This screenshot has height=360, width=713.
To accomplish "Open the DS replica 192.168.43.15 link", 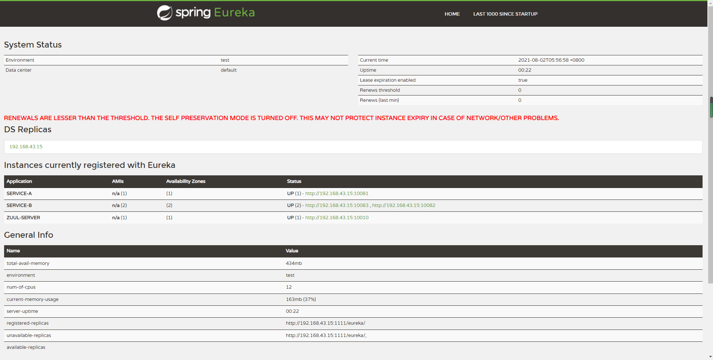I will pyautogui.click(x=26, y=147).
